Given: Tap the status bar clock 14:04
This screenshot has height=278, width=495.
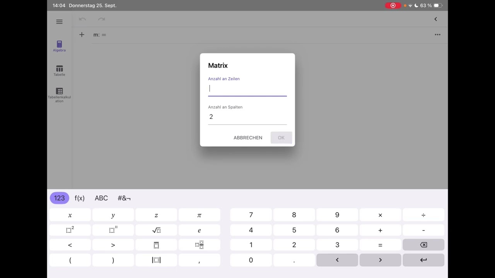Looking at the screenshot, I should pos(59,5).
